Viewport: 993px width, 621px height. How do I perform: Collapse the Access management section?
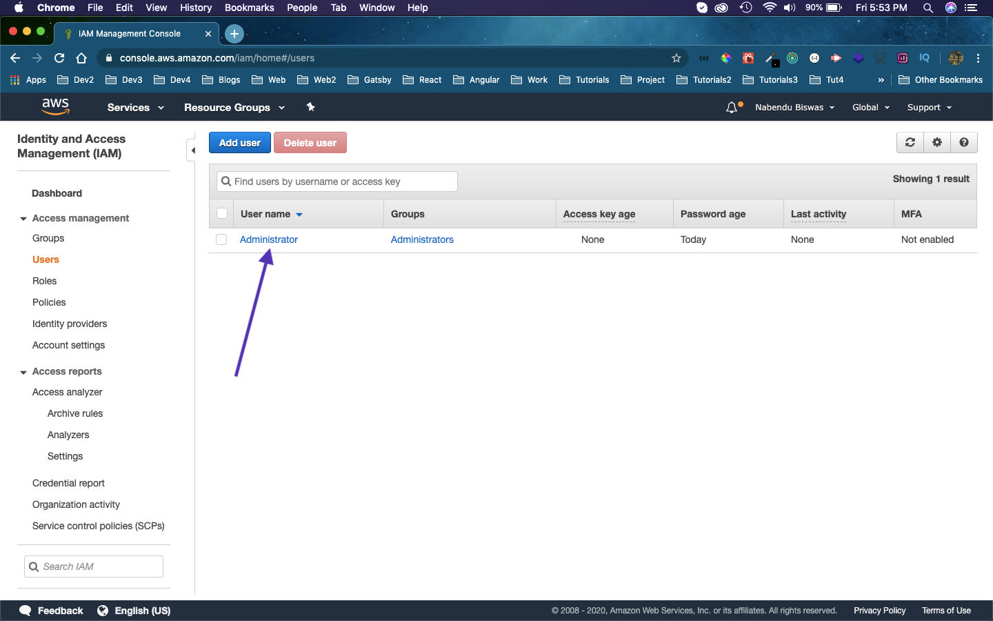[x=23, y=219]
